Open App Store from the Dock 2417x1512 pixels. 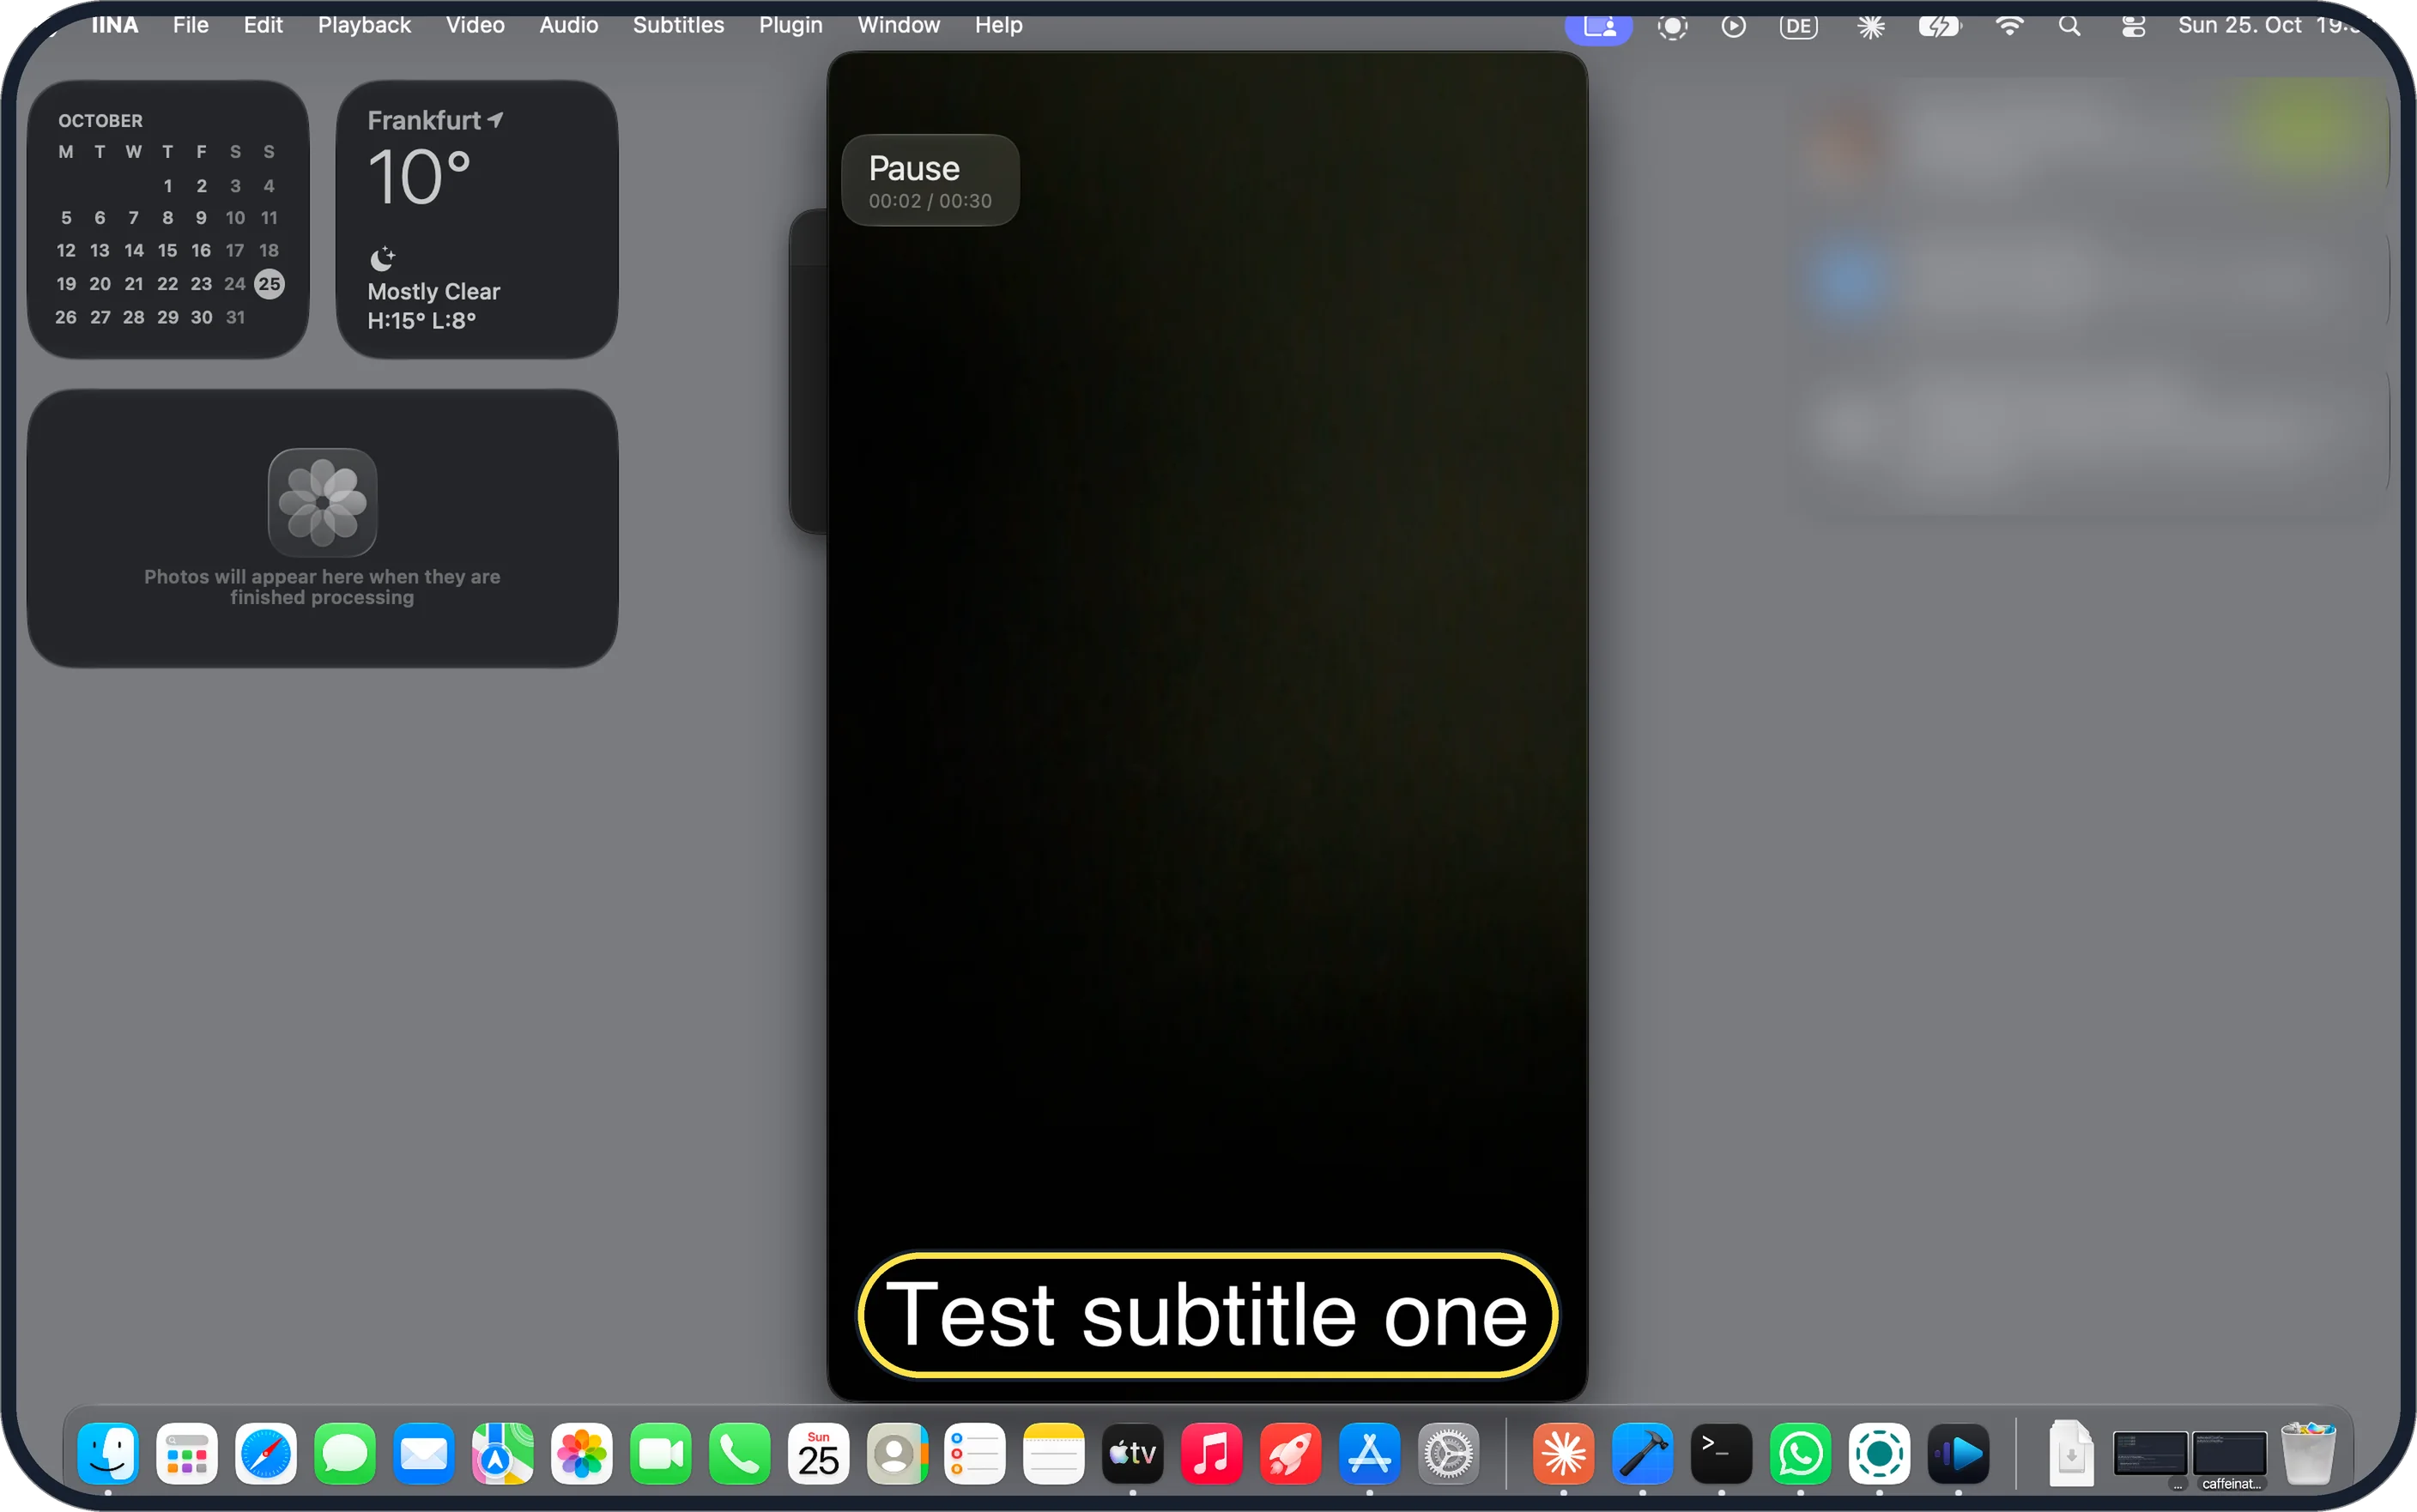coord(1370,1454)
